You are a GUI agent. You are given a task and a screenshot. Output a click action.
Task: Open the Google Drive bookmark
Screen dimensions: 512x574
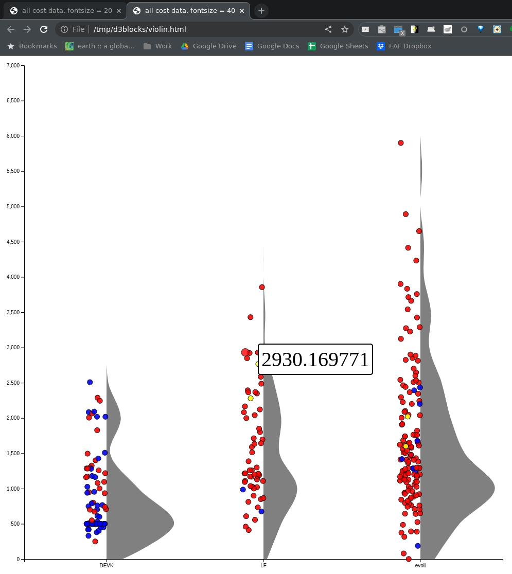(x=209, y=46)
